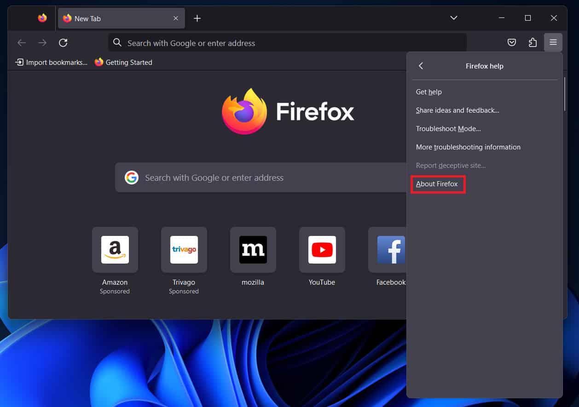Click Share ideas and feedback option
Viewport: 579px width, 407px height.
(x=457, y=110)
